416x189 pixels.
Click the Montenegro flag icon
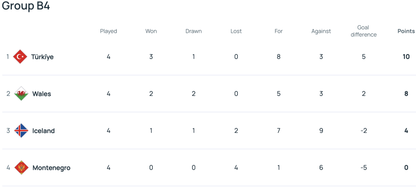tap(22, 168)
